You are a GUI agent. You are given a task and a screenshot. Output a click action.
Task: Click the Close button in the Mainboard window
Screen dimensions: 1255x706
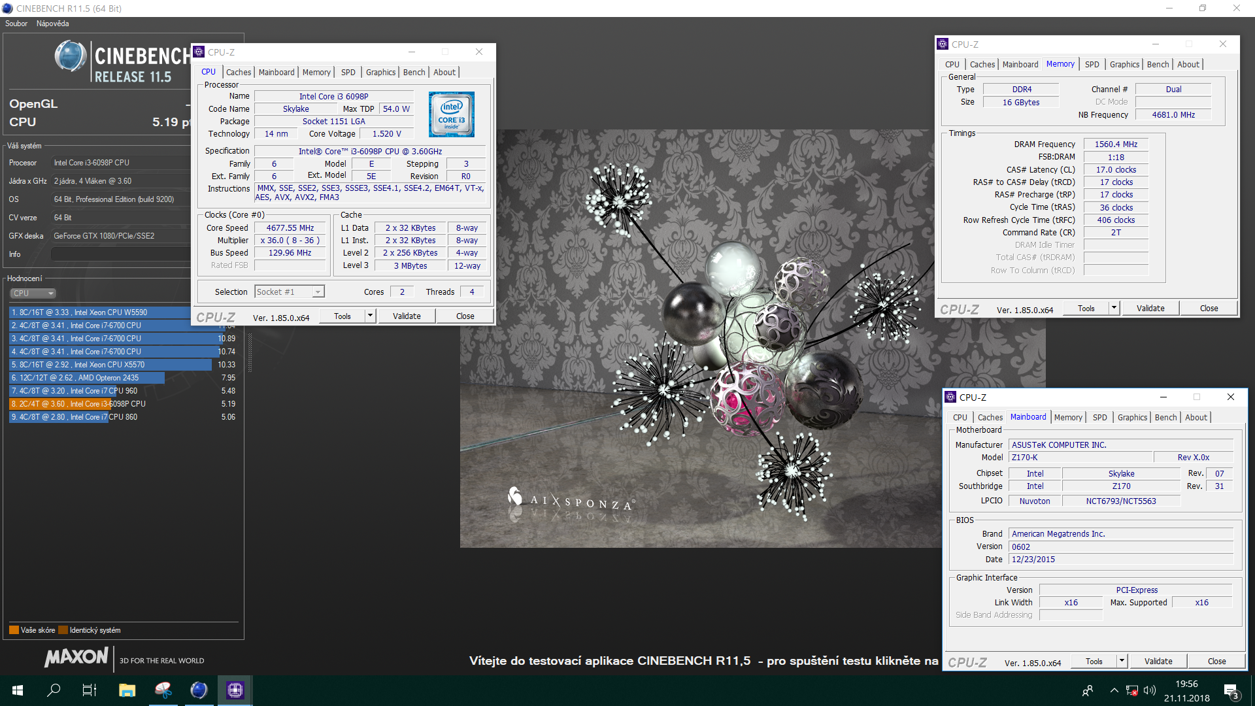pos(1216,661)
